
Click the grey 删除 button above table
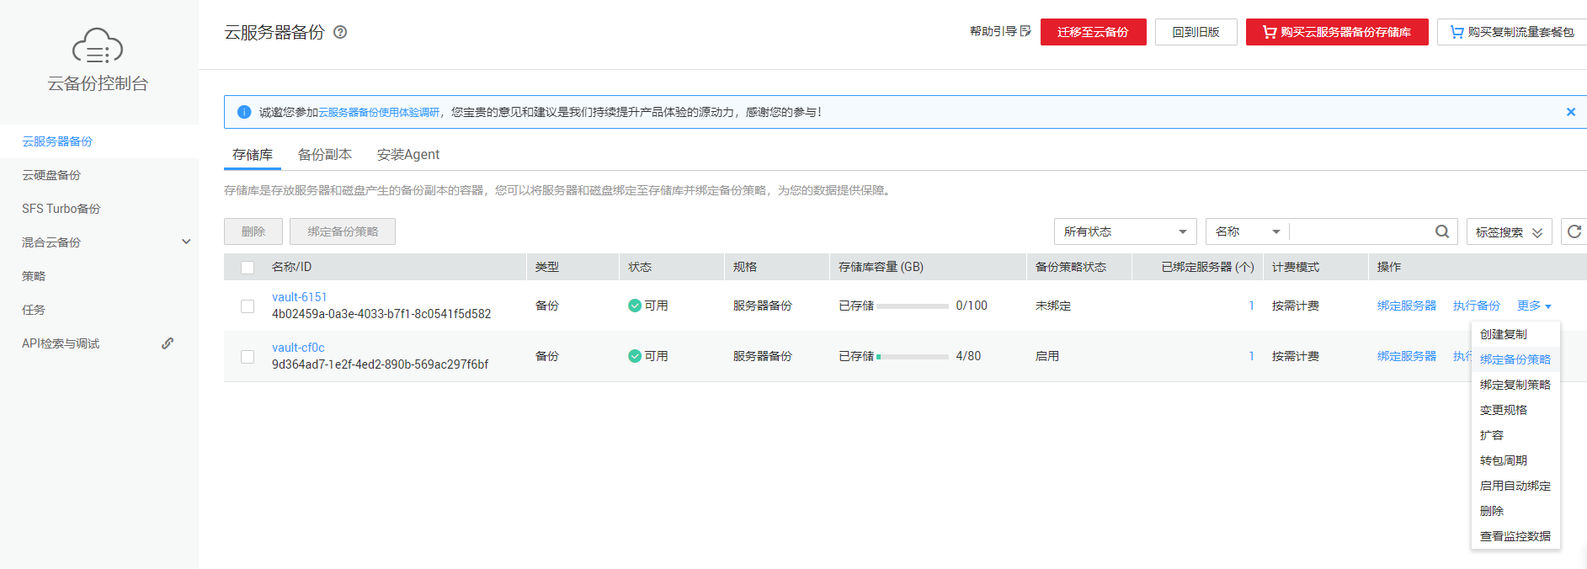(x=253, y=231)
